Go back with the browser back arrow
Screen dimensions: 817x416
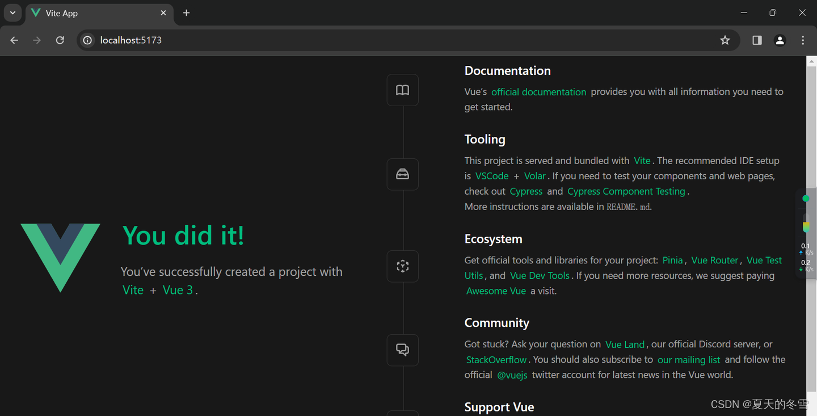point(14,40)
